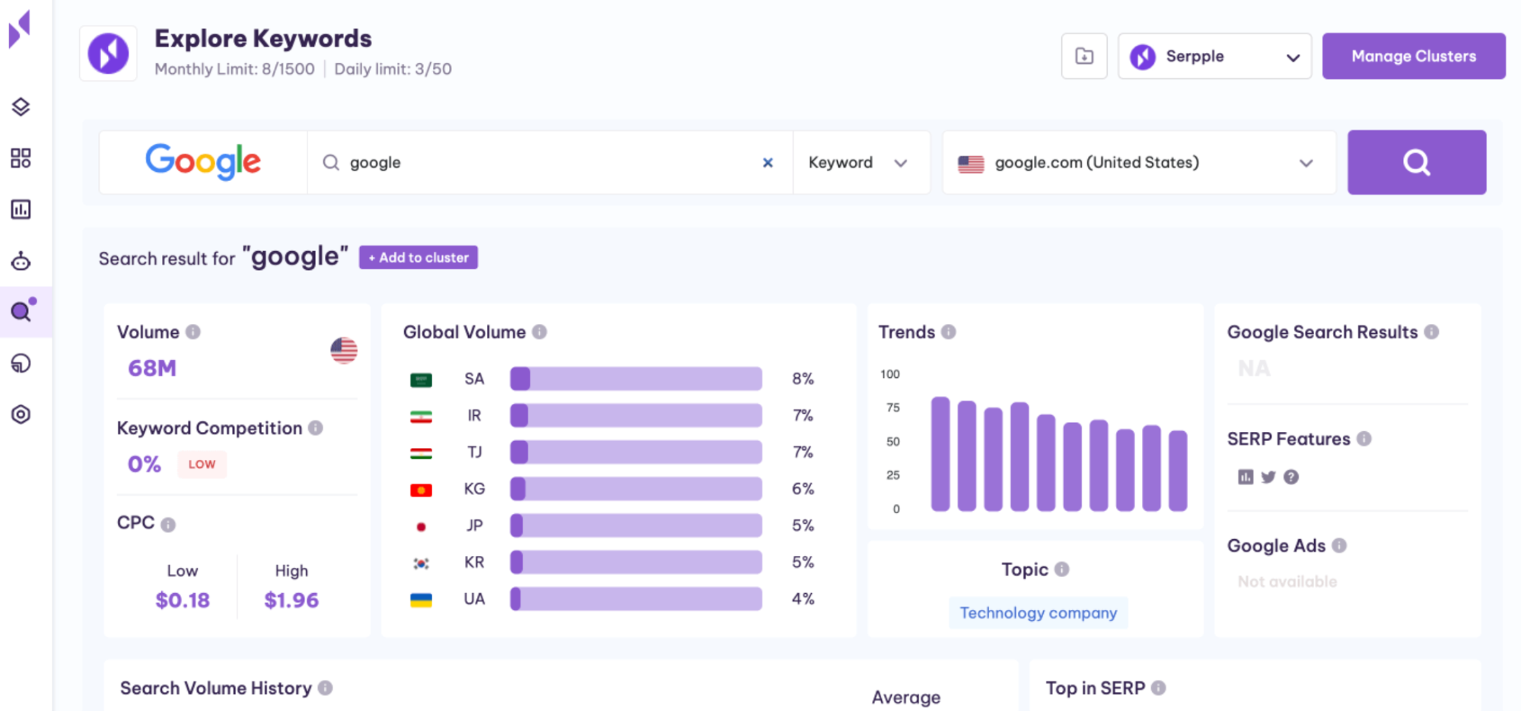Open the bar chart report icon in the sidebar
The height and width of the screenshot is (711, 1521).
(21, 209)
